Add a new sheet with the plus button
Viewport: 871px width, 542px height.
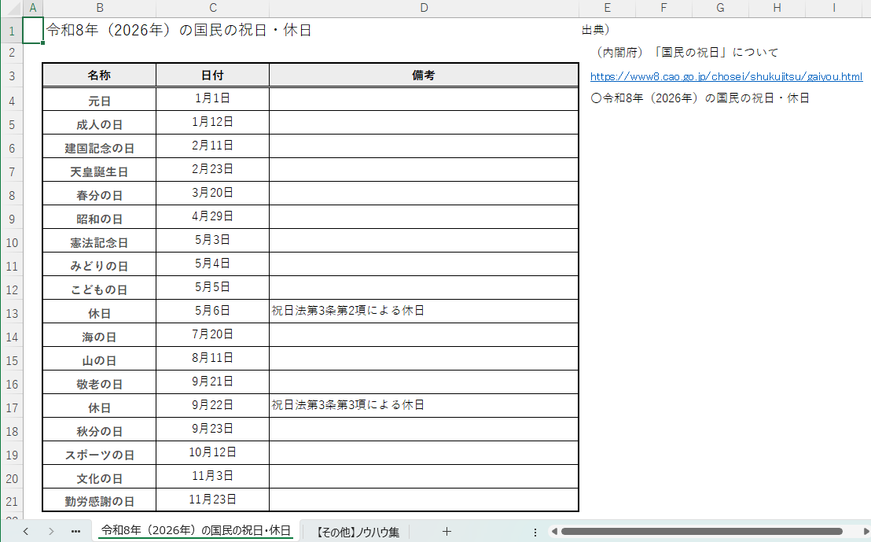point(447,532)
